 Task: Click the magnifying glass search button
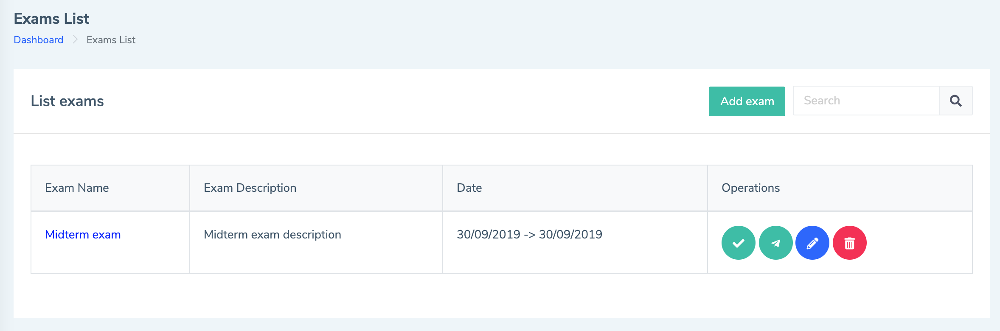coord(956,101)
